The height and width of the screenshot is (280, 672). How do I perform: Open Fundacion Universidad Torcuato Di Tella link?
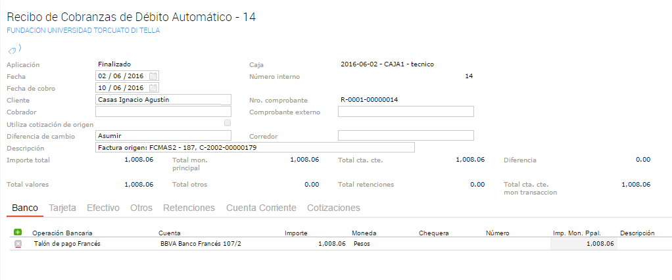click(x=83, y=30)
